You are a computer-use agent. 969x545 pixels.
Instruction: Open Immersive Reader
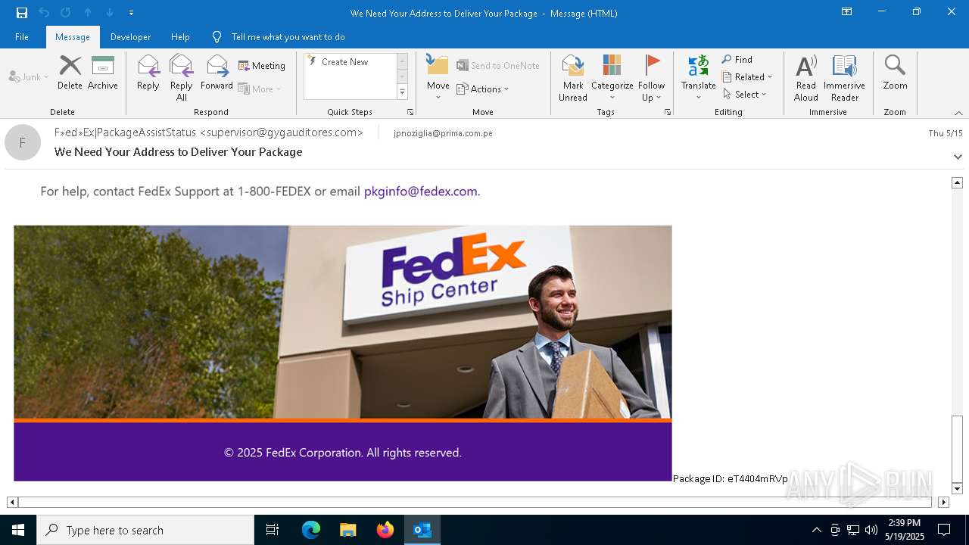pyautogui.click(x=845, y=78)
